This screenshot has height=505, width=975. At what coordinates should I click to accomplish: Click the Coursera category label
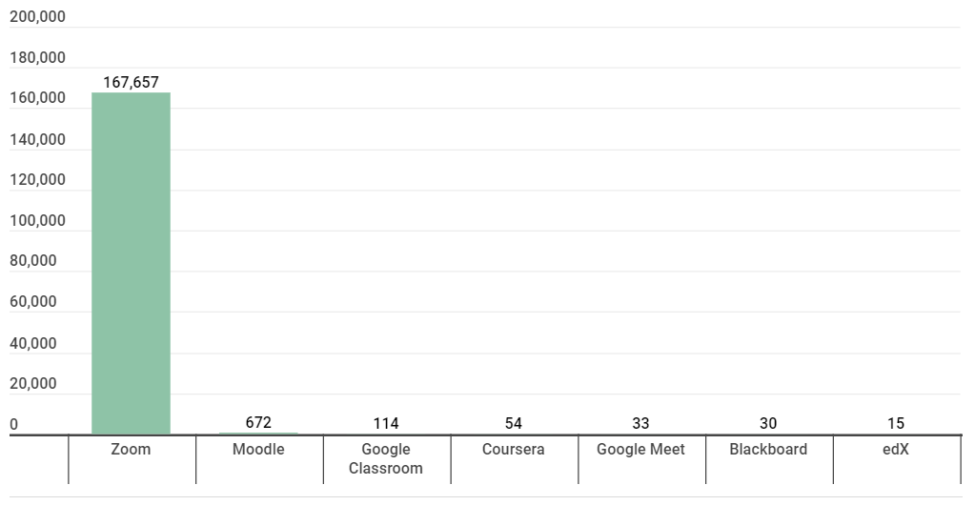point(514,449)
